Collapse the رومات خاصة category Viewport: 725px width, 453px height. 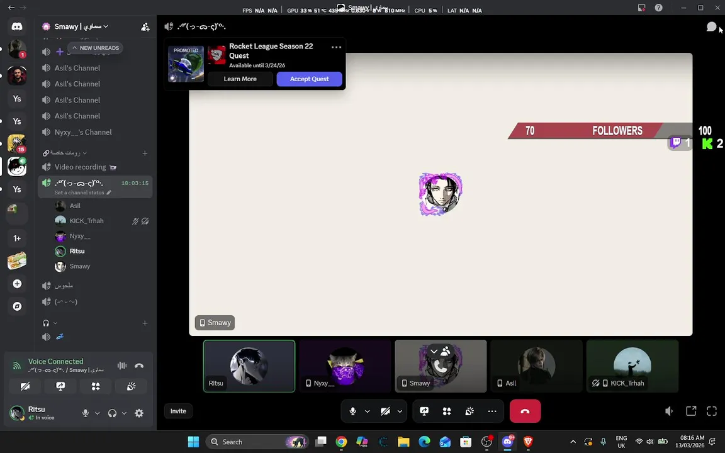65,153
